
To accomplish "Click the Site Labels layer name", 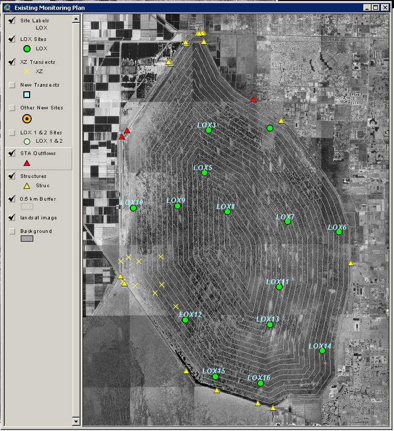I will point(35,21).
